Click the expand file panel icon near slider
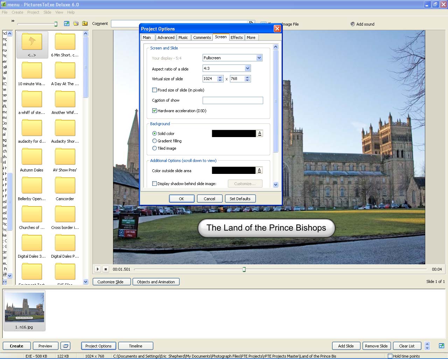Screen dimensions: 448x359 (66, 24)
